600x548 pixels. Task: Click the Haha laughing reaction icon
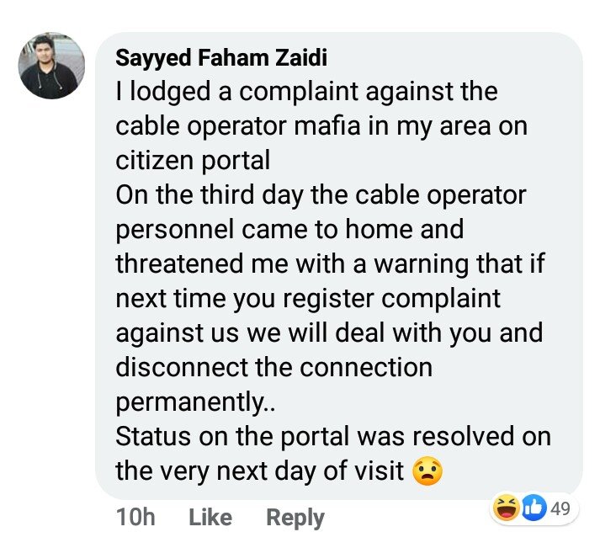point(505,510)
